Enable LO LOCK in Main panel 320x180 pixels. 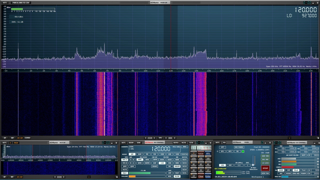pos(265,163)
